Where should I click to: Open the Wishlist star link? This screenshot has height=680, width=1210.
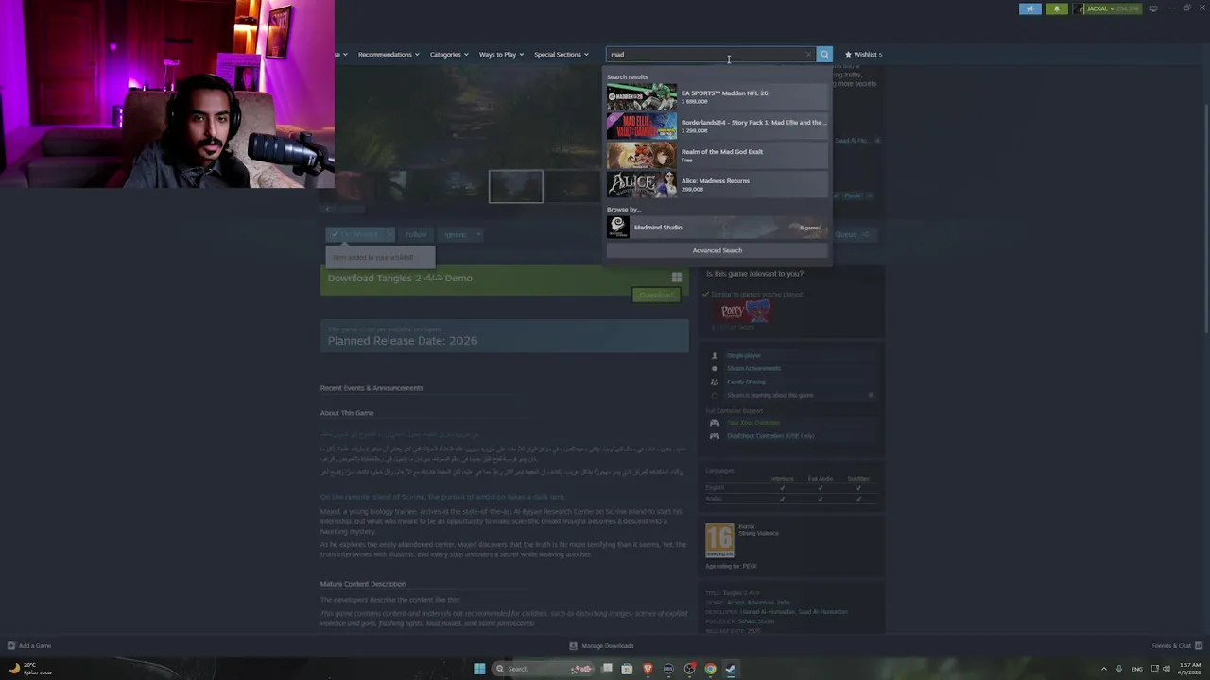click(x=863, y=55)
